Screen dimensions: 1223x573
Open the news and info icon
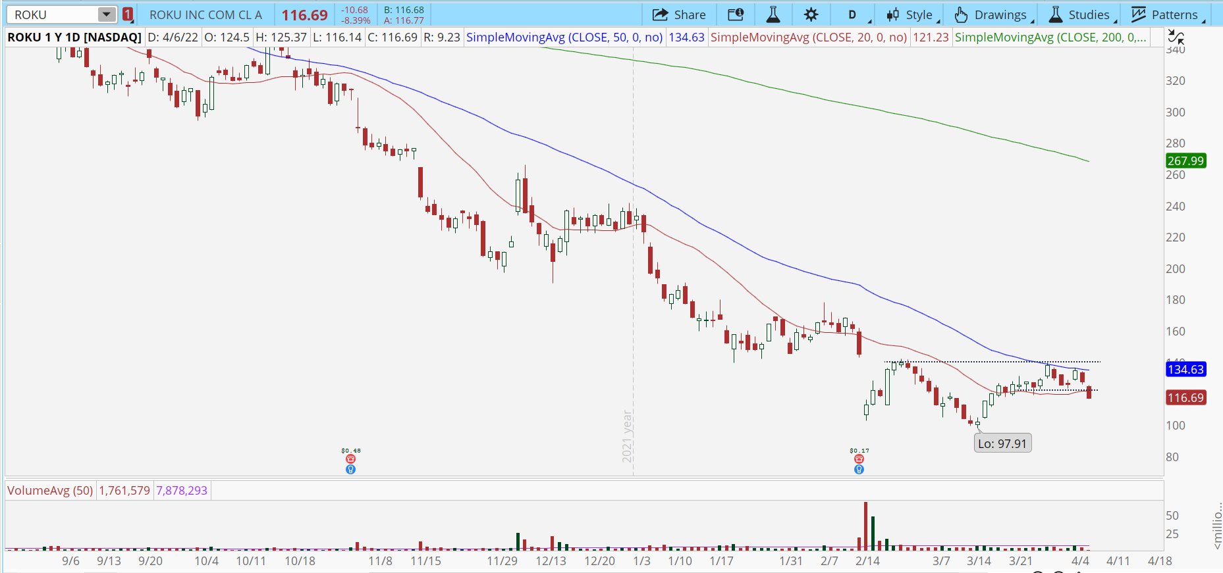736,14
